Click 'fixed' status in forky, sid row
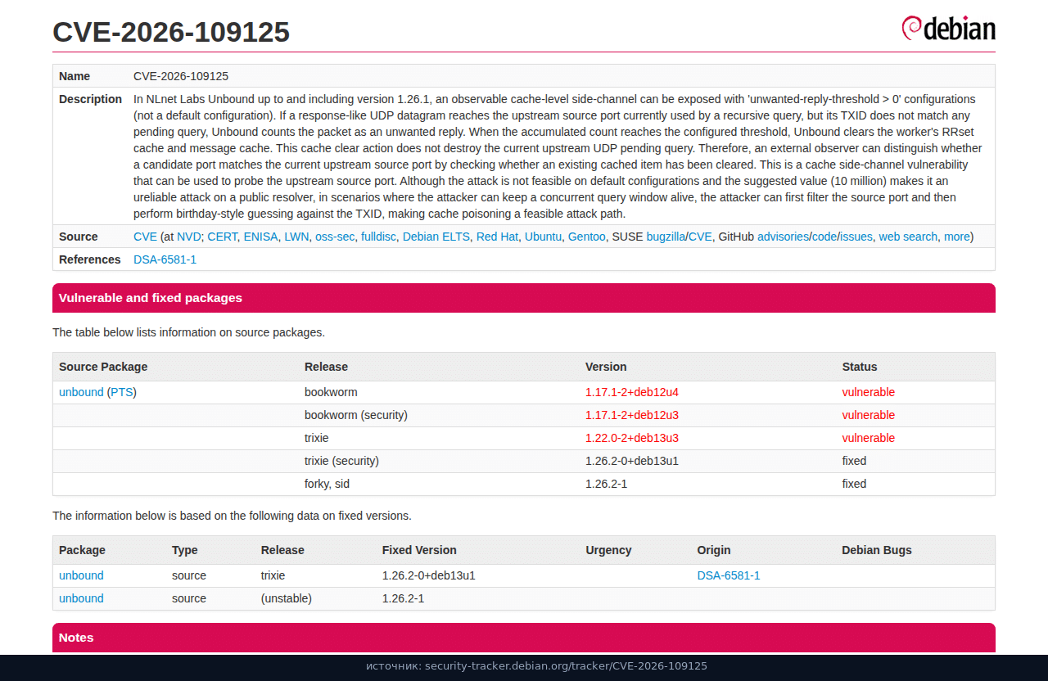Viewport: 1048px width, 681px height. (x=854, y=484)
